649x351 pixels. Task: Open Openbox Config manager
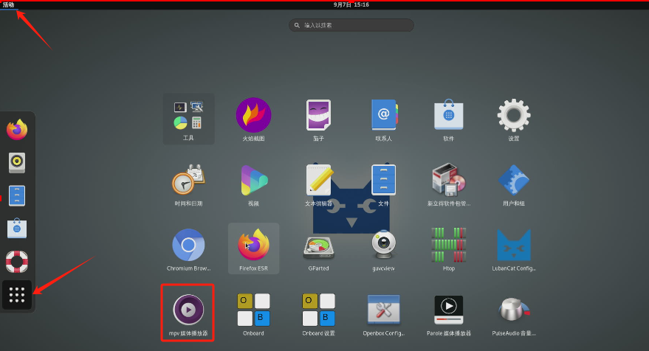pos(383,310)
